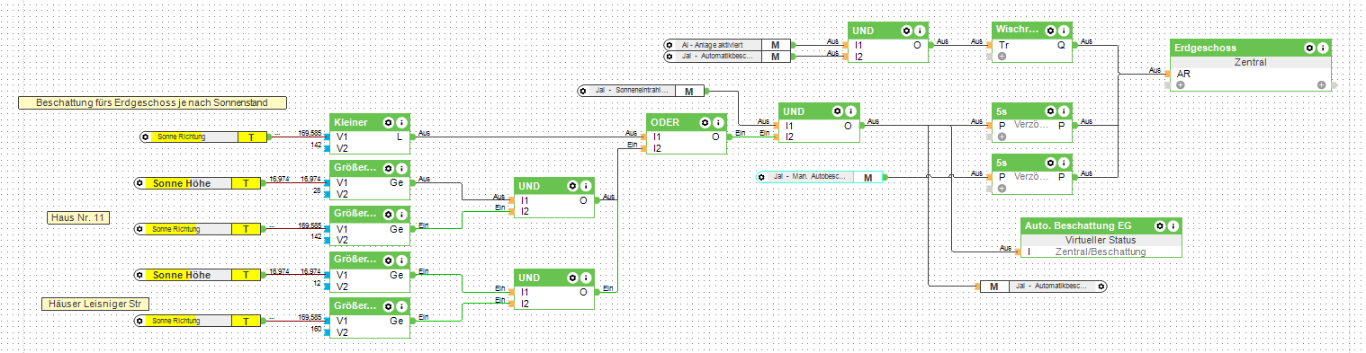Click the Haus Nr. 11 label
1366x353 pixels.
(x=78, y=217)
